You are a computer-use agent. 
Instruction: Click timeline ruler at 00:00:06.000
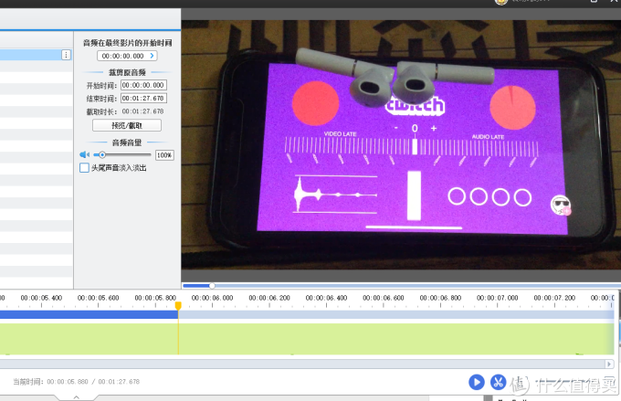(x=212, y=298)
